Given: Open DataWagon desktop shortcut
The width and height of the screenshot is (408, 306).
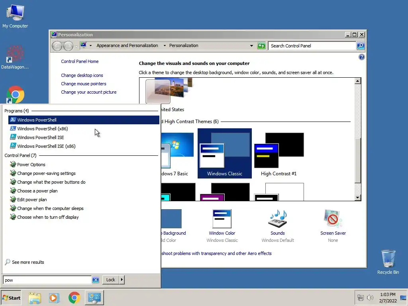Looking at the screenshot, I should click(15, 57).
